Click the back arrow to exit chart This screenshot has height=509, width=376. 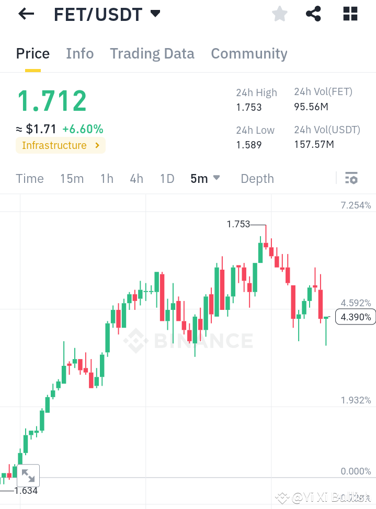(25, 14)
